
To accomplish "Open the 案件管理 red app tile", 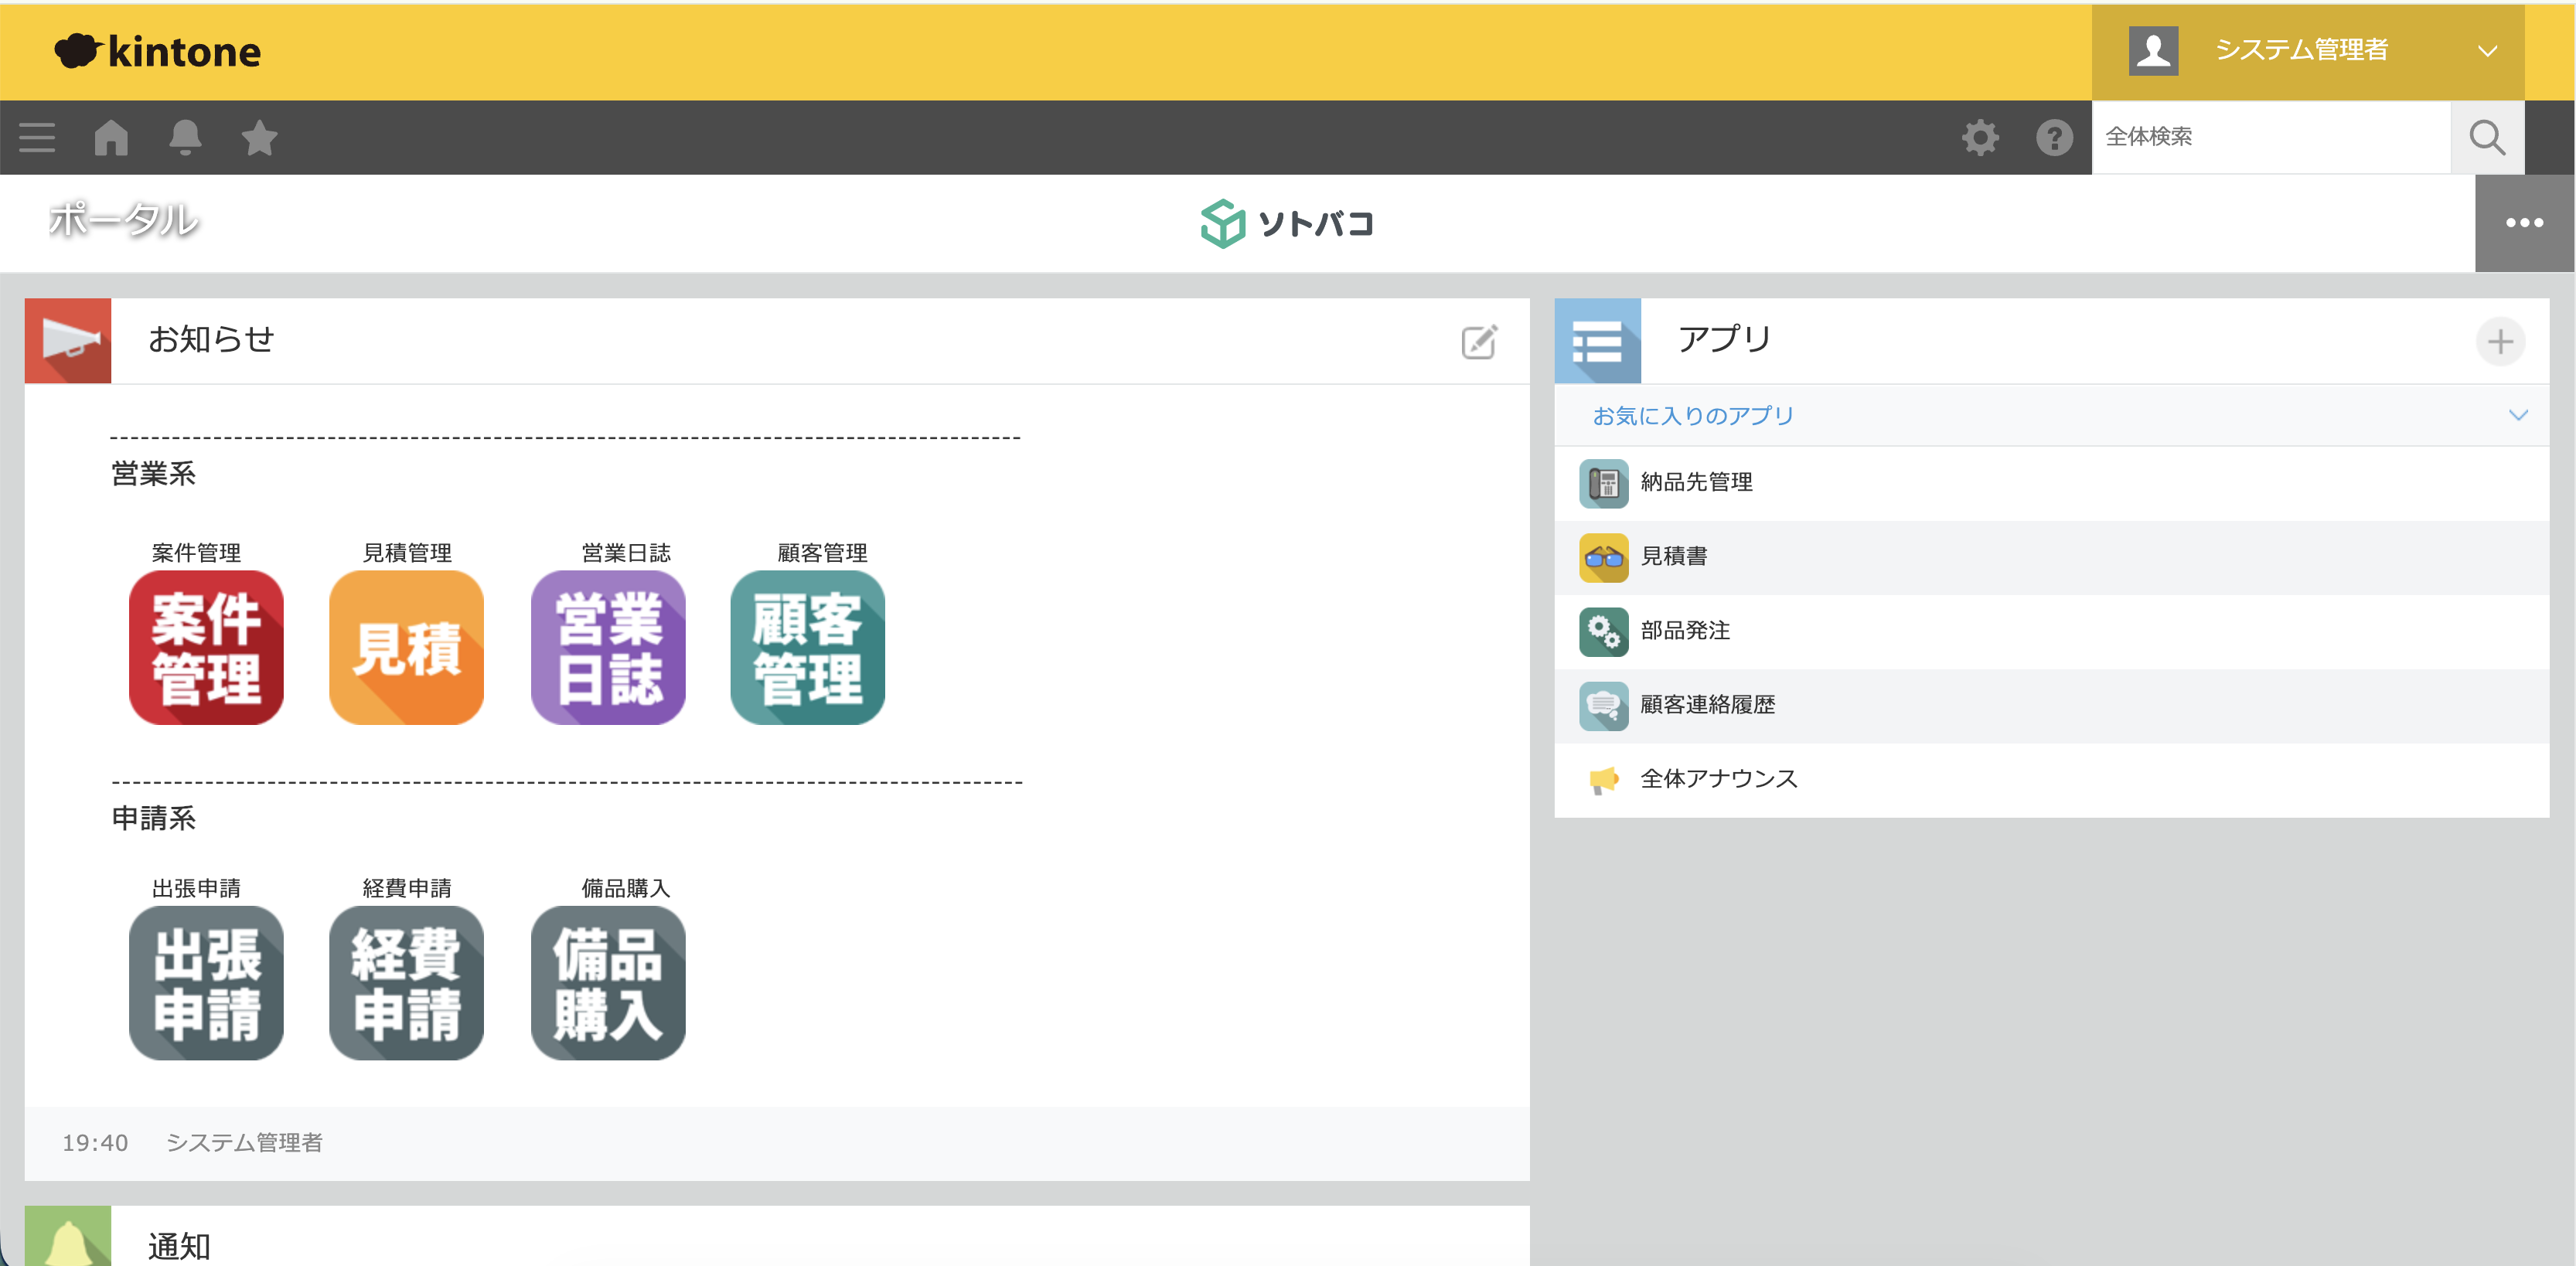I will (206, 647).
